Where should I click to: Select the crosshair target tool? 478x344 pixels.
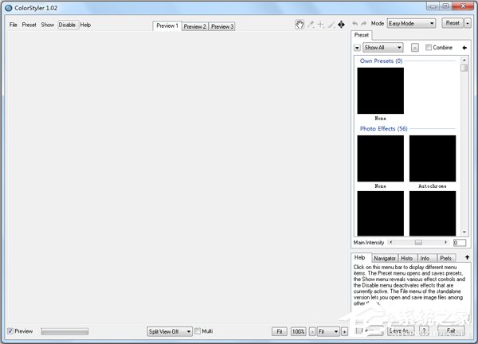321,25
